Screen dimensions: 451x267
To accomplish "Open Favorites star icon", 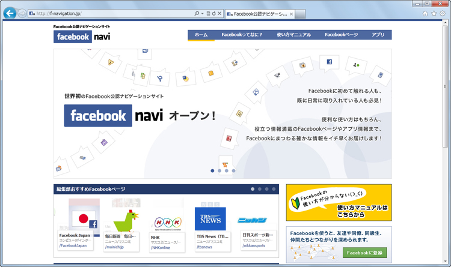I will click(x=434, y=13).
